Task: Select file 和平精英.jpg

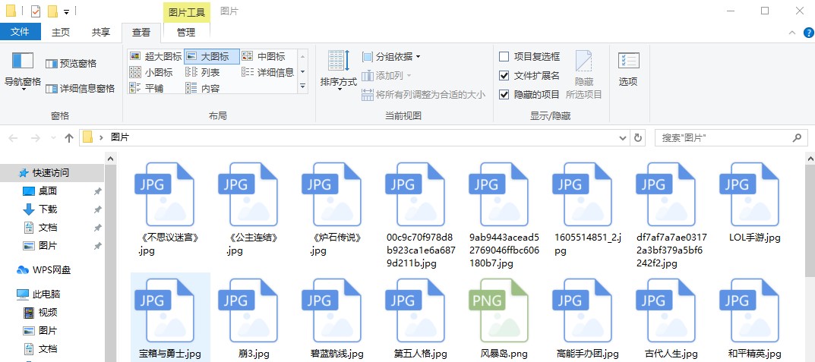Action: (755, 318)
